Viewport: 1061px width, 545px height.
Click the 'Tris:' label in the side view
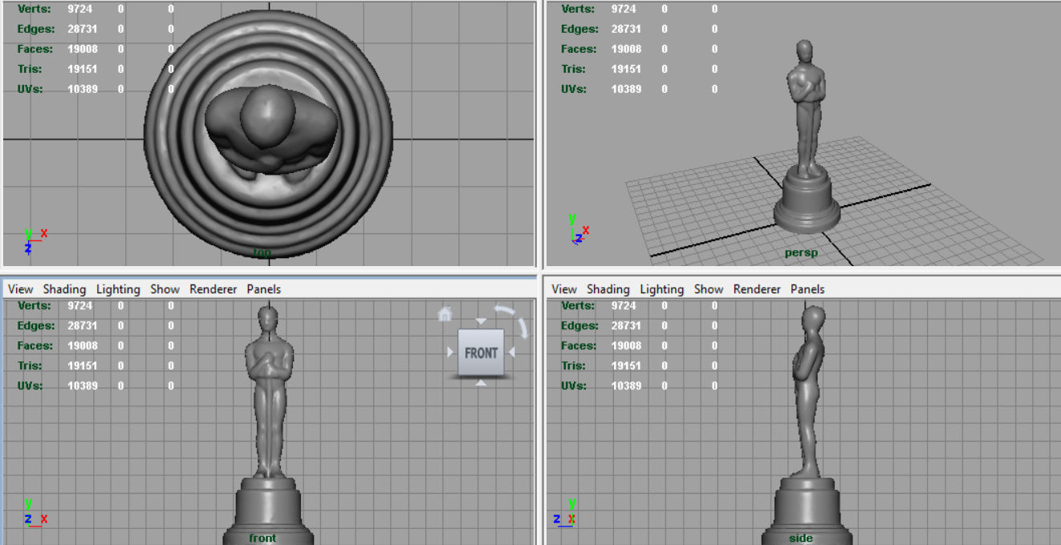(573, 365)
